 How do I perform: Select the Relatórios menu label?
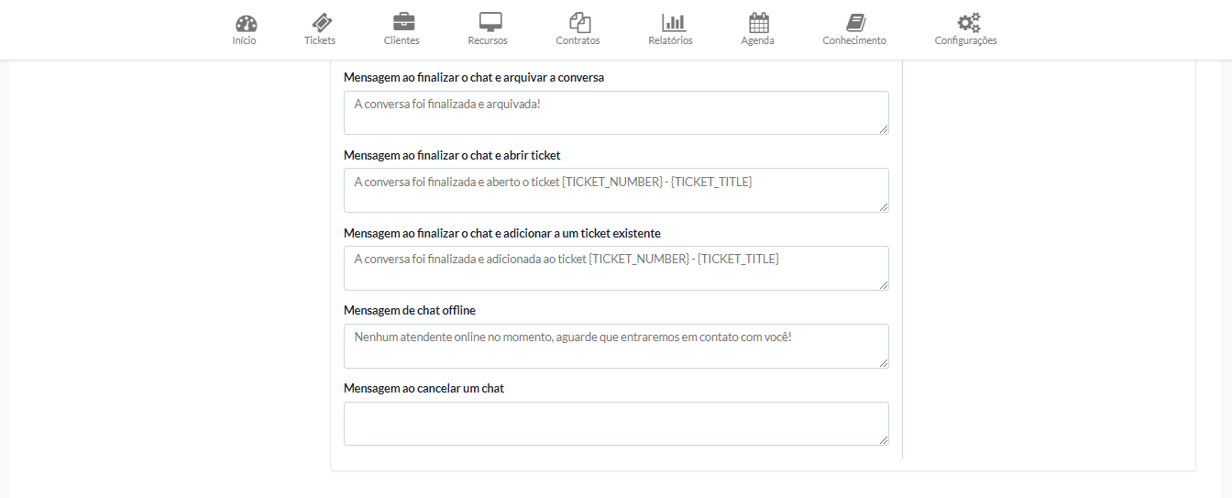click(670, 40)
